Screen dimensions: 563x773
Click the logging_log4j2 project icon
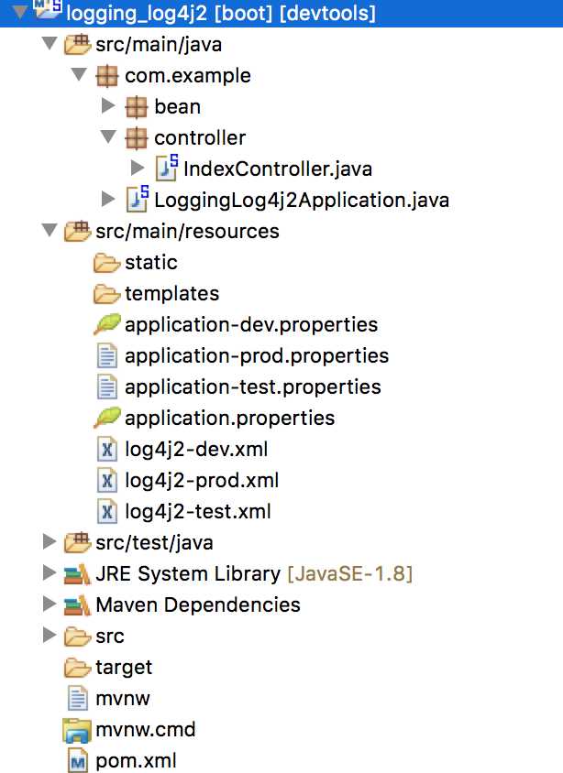[48, 9]
